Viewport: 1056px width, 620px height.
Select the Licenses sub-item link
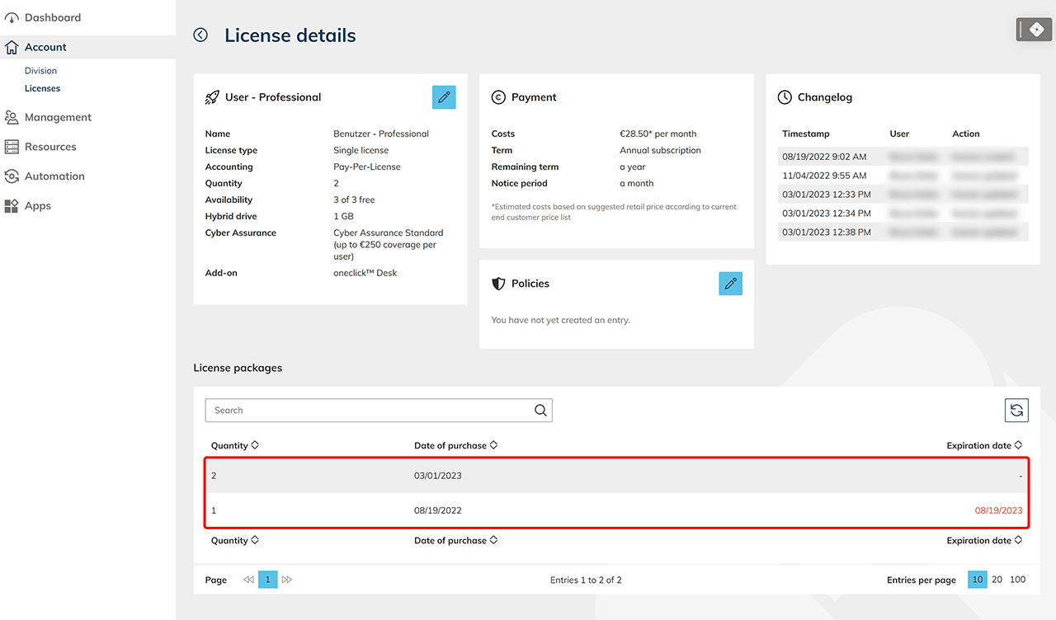click(42, 88)
